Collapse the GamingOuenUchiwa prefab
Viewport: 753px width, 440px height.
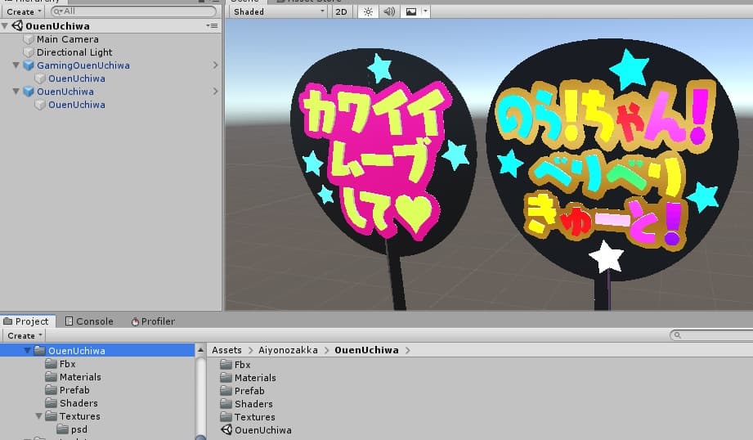(16, 65)
